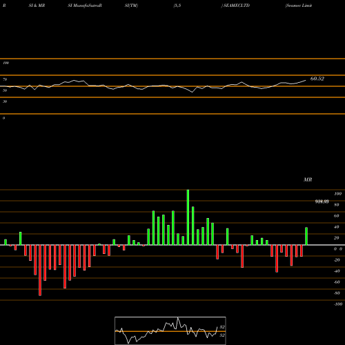
Task: Click the Seamec Limited title text
Action: 299,6
